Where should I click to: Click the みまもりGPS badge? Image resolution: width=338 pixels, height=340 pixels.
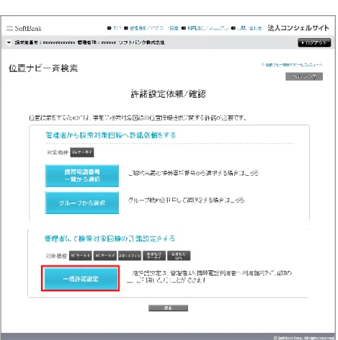point(179,256)
